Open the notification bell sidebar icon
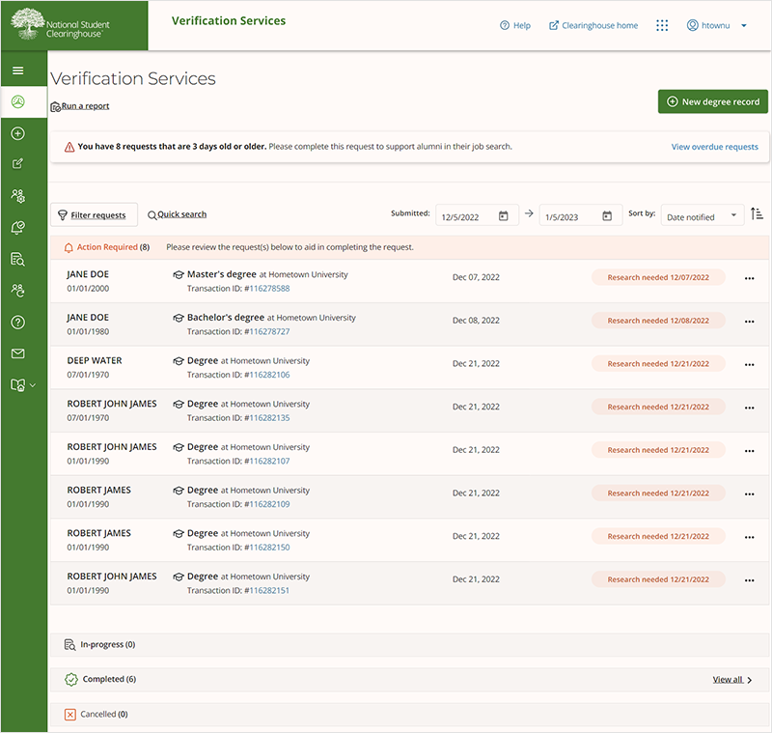 point(18,228)
